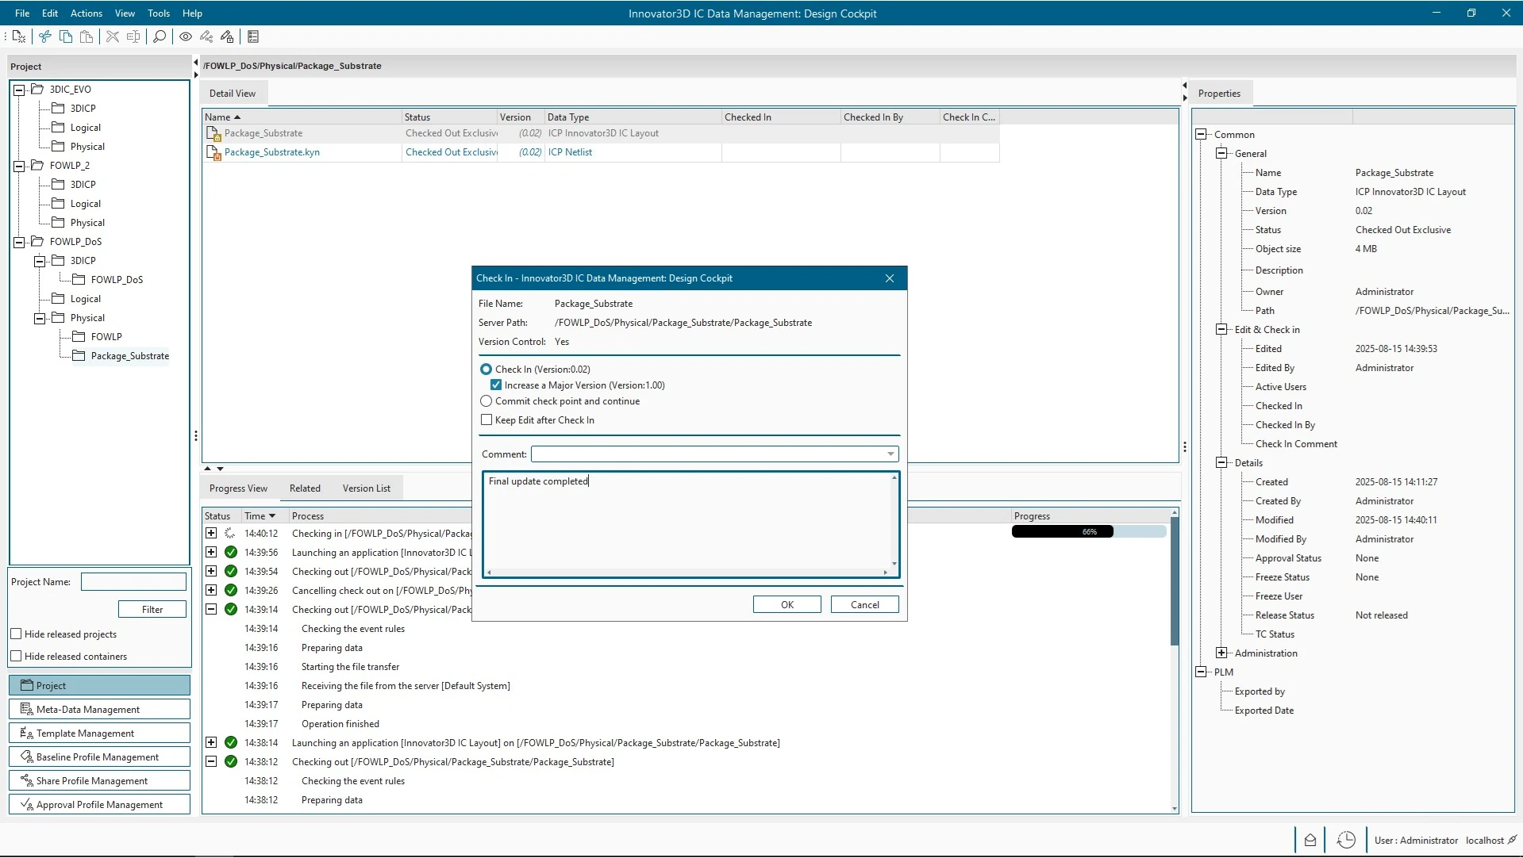This screenshot has height=858, width=1523.
Task: Open the Tools menu
Action: point(159,13)
